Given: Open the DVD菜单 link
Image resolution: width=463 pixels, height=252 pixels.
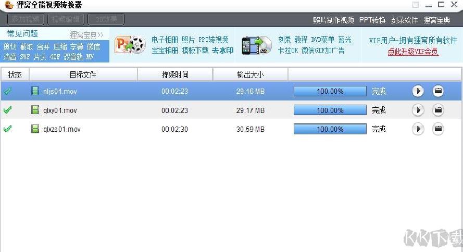Looking at the screenshot, I should click(323, 40).
